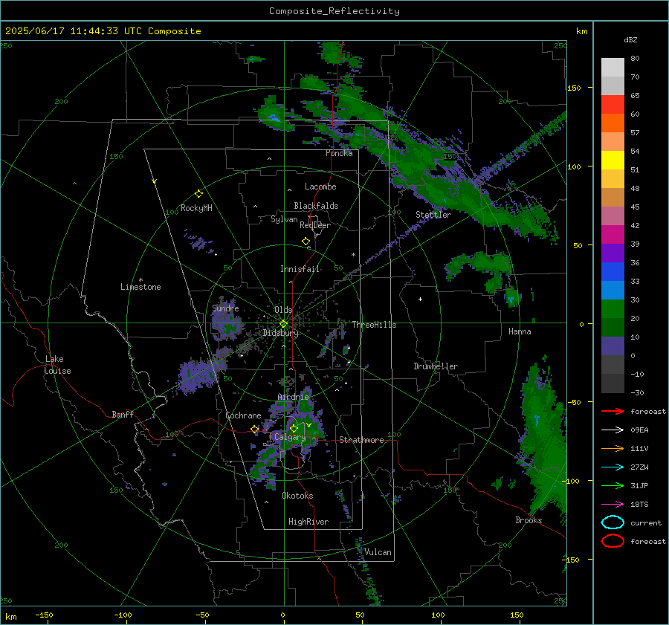Click the Sundre city label
The width and height of the screenshot is (669, 625).
point(225,308)
